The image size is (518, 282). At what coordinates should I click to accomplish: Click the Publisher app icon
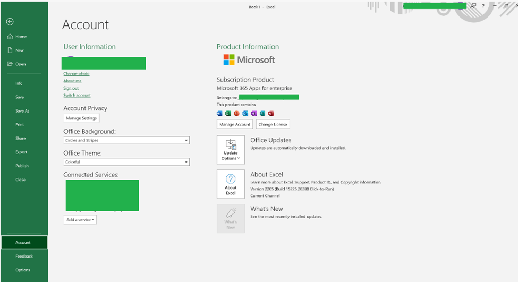pos(262,114)
